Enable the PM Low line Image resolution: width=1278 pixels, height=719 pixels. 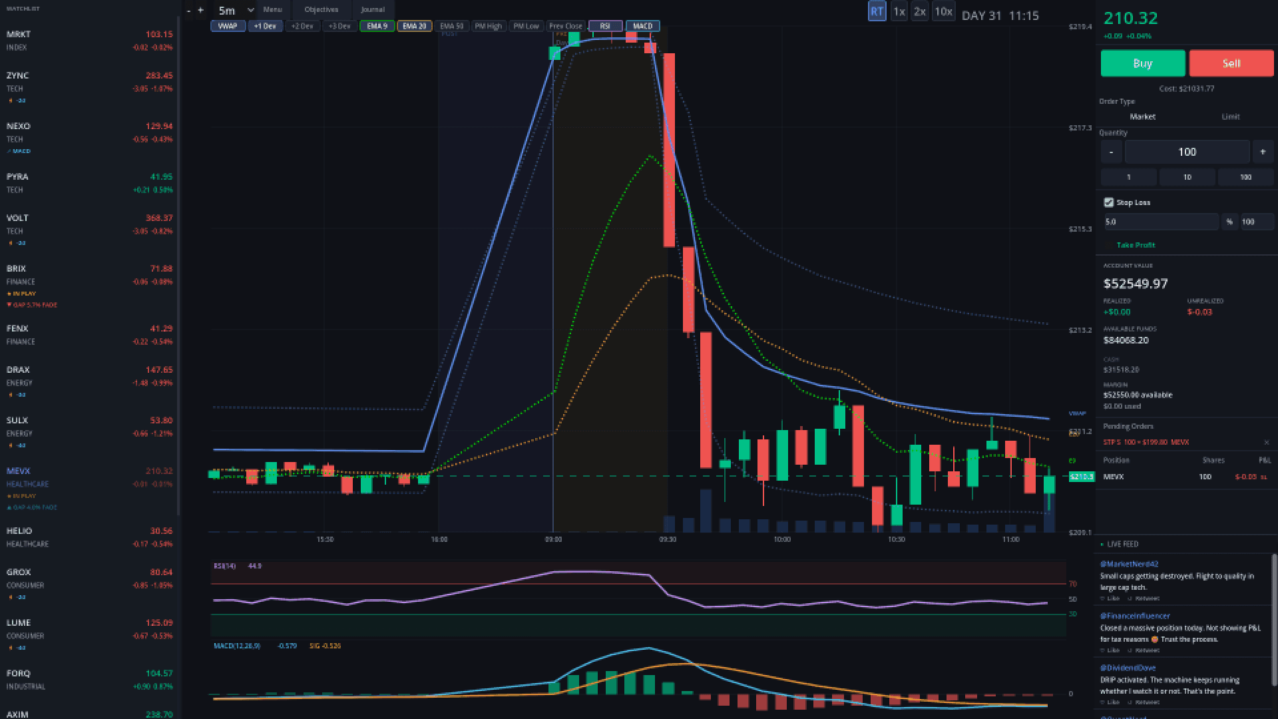pos(526,26)
